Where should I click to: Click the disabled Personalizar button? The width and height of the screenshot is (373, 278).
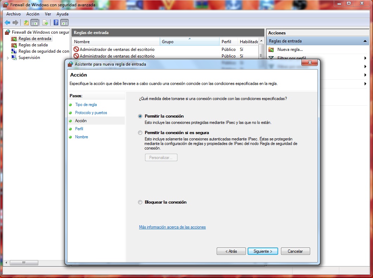click(x=161, y=158)
